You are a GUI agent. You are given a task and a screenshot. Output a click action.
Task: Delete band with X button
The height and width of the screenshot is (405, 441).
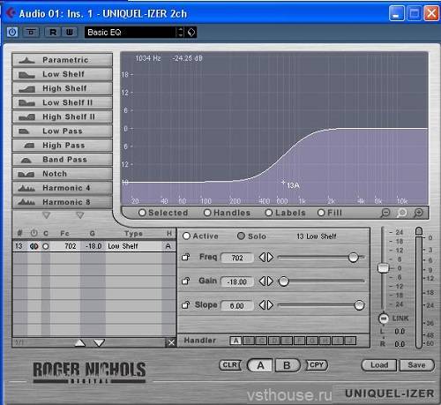click(x=171, y=342)
